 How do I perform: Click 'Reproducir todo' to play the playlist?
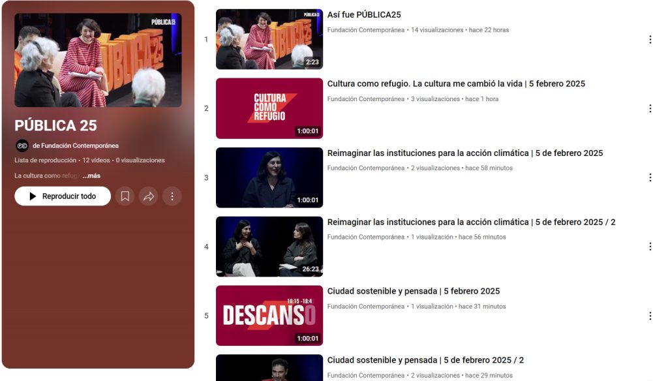(x=63, y=196)
